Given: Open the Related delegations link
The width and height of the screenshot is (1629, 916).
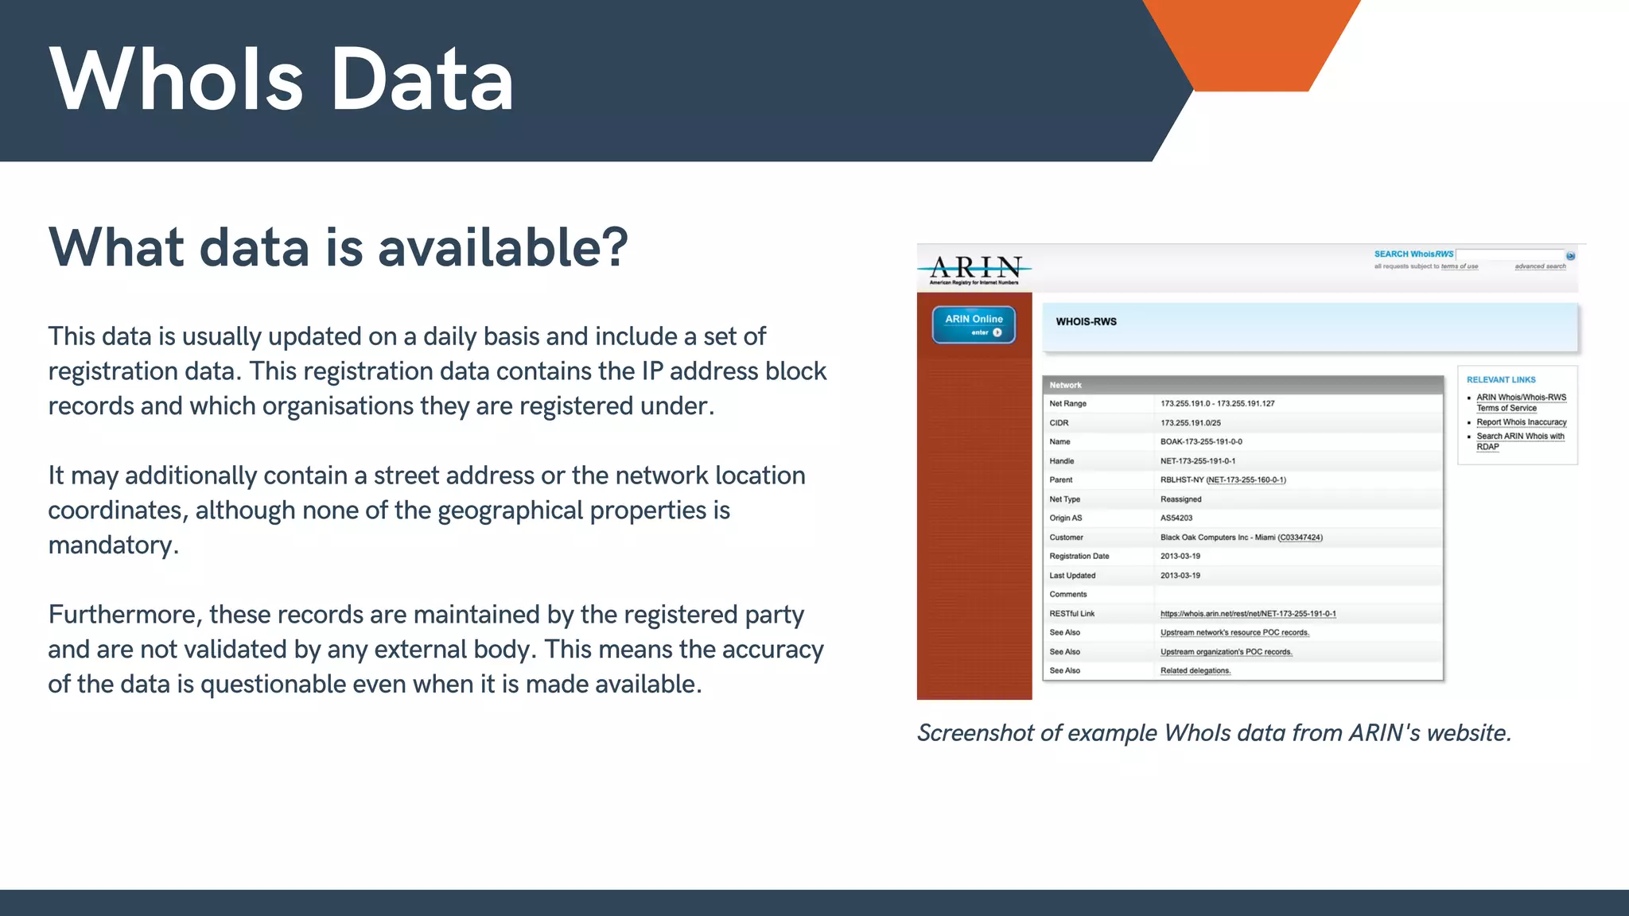Looking at the screenshot, I should click(1196, 671).
